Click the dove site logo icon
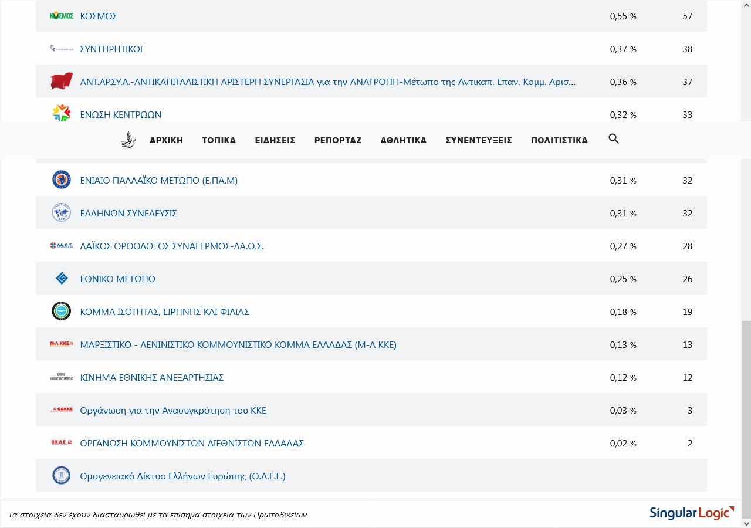This screenshot has width=751, height=528. pyautogui.click(x=127, y=140)
